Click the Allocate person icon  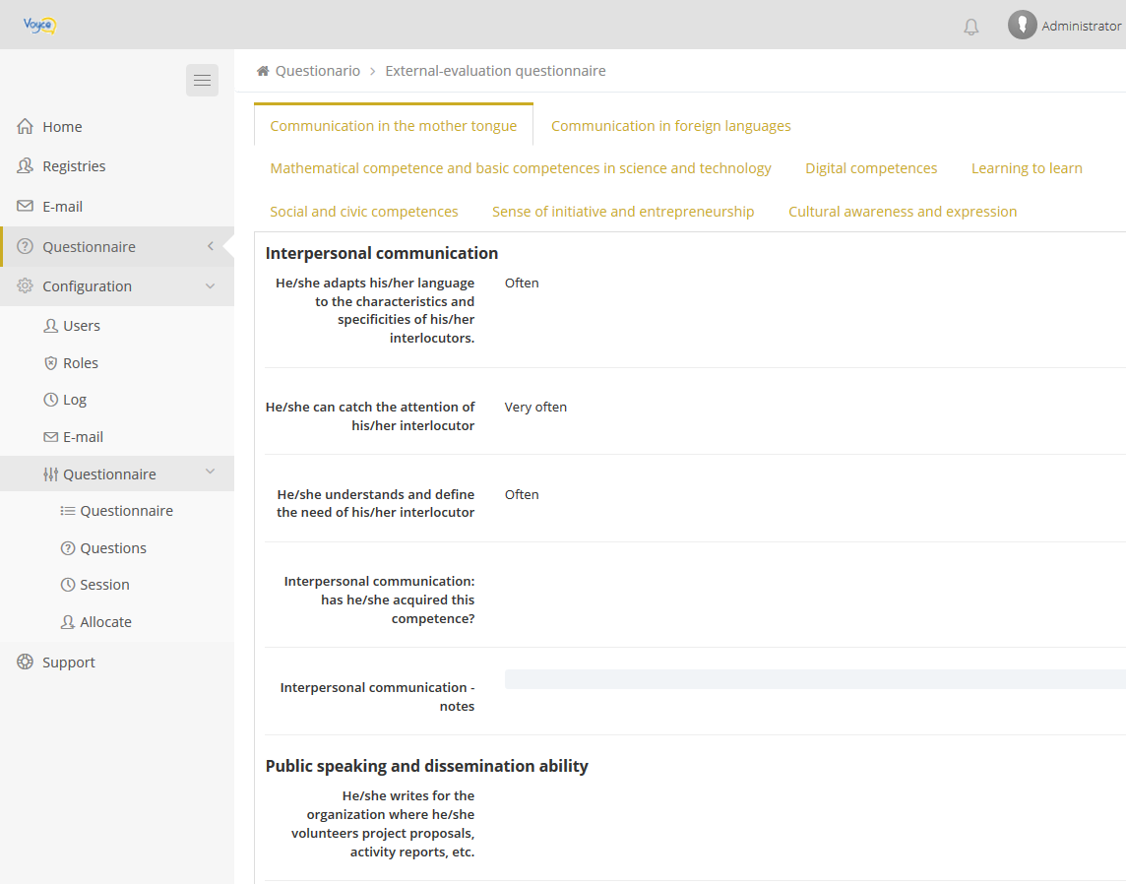pyautogui.click(x=68, y=622)
